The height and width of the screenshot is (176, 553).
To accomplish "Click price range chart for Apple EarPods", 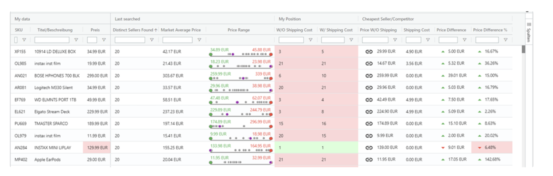I will point(241,160).
